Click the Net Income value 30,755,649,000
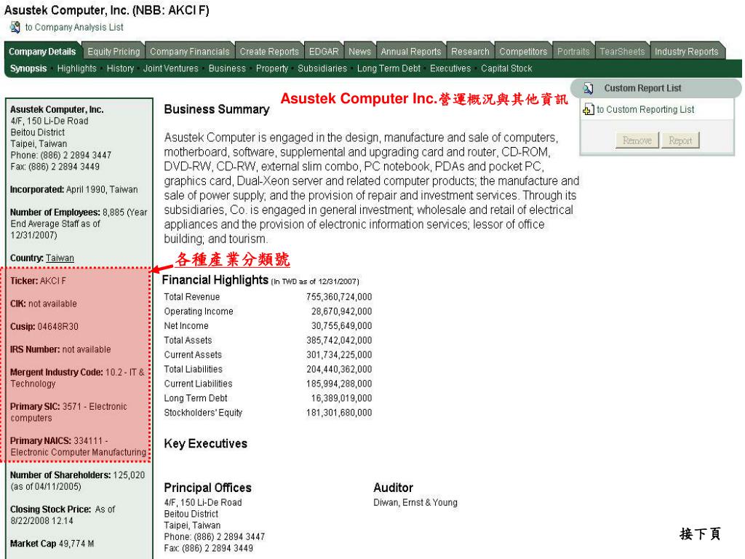This screenshot has height=559, width=745. (x=342, y=326)
